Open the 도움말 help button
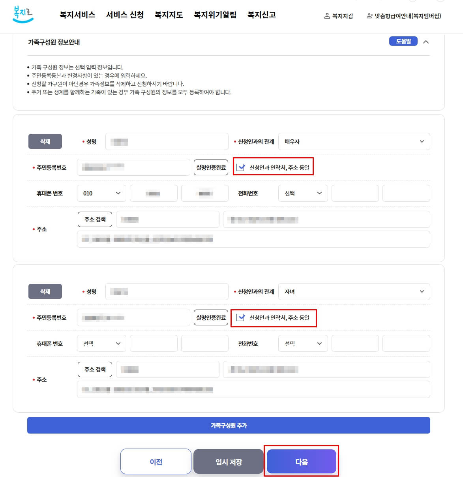 point(403,41)
